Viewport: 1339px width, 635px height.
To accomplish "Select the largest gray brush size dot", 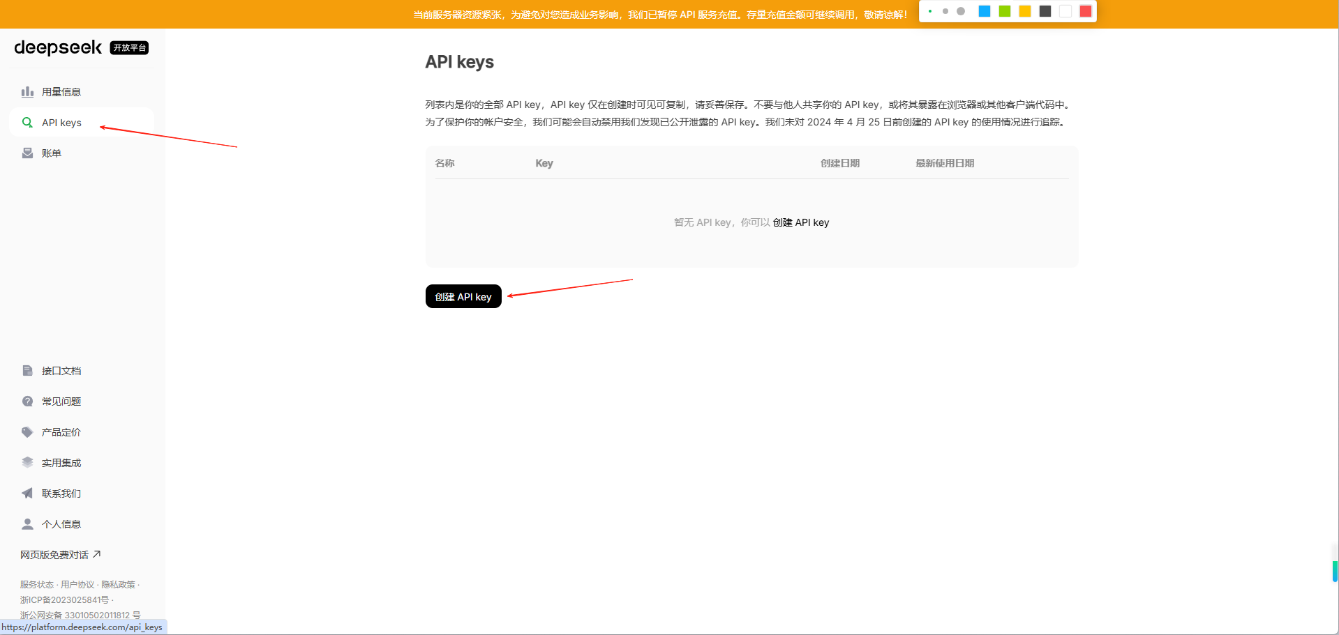I will (x=961, y=11).
